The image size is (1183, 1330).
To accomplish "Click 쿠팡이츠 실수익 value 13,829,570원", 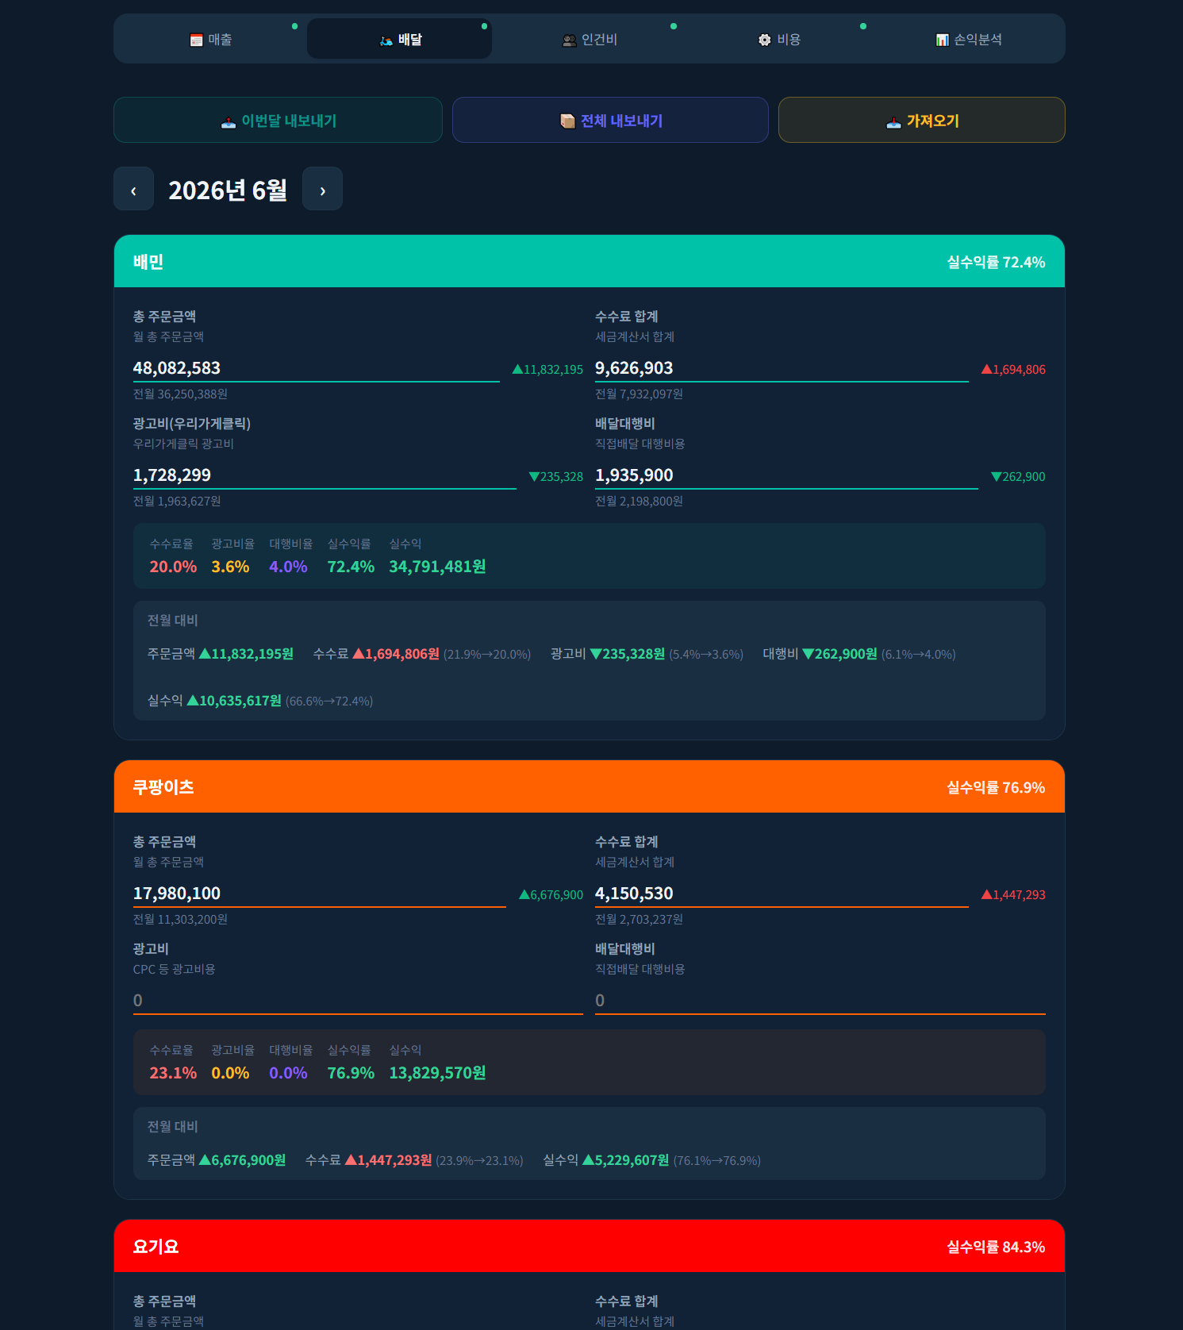I will [437, 1073].
